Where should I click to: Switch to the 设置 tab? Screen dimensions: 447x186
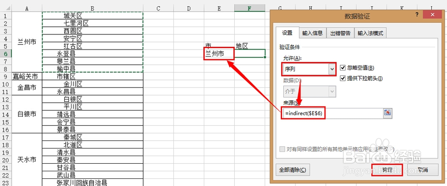pos(287,33)
